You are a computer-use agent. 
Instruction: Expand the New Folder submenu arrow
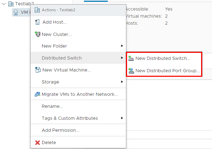pyautogui.click(x=122, y=46)
